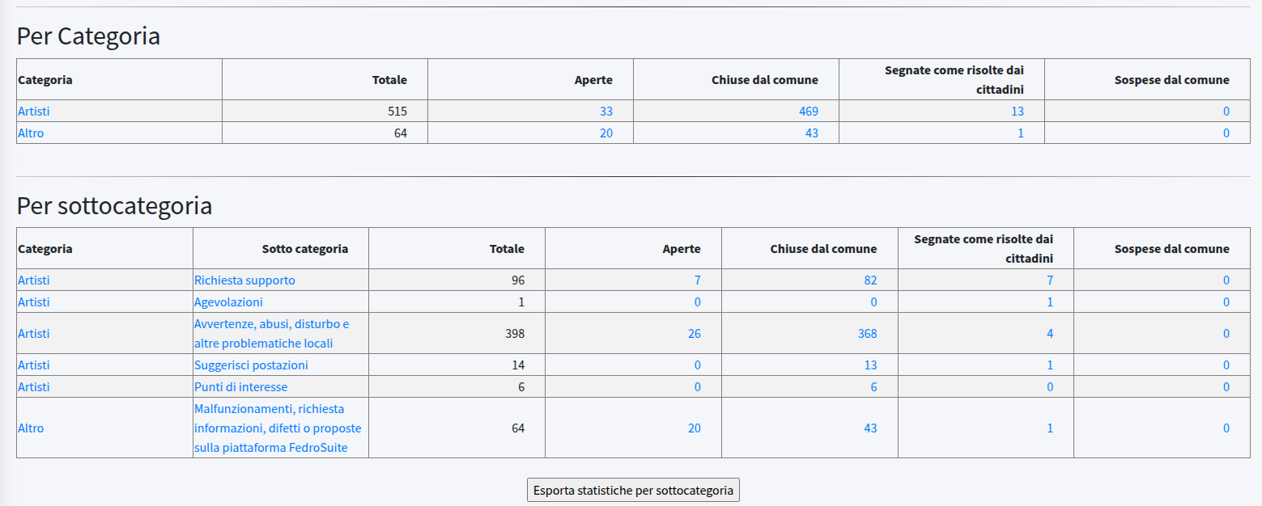Click the 82 closed Richiesta supporto tickets
The height and width of the screenshot is (506, 1262).
tap(870, 280)
